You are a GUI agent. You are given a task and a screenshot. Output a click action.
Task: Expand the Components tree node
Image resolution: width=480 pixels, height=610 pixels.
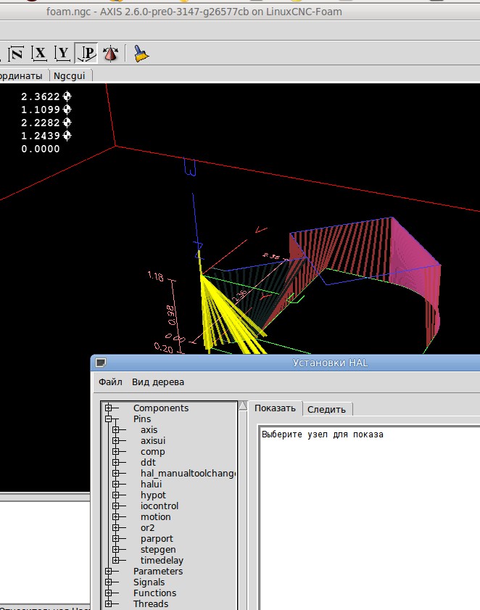pos(109,408)
